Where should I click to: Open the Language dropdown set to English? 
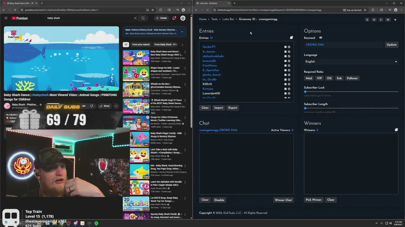[351, 61]
